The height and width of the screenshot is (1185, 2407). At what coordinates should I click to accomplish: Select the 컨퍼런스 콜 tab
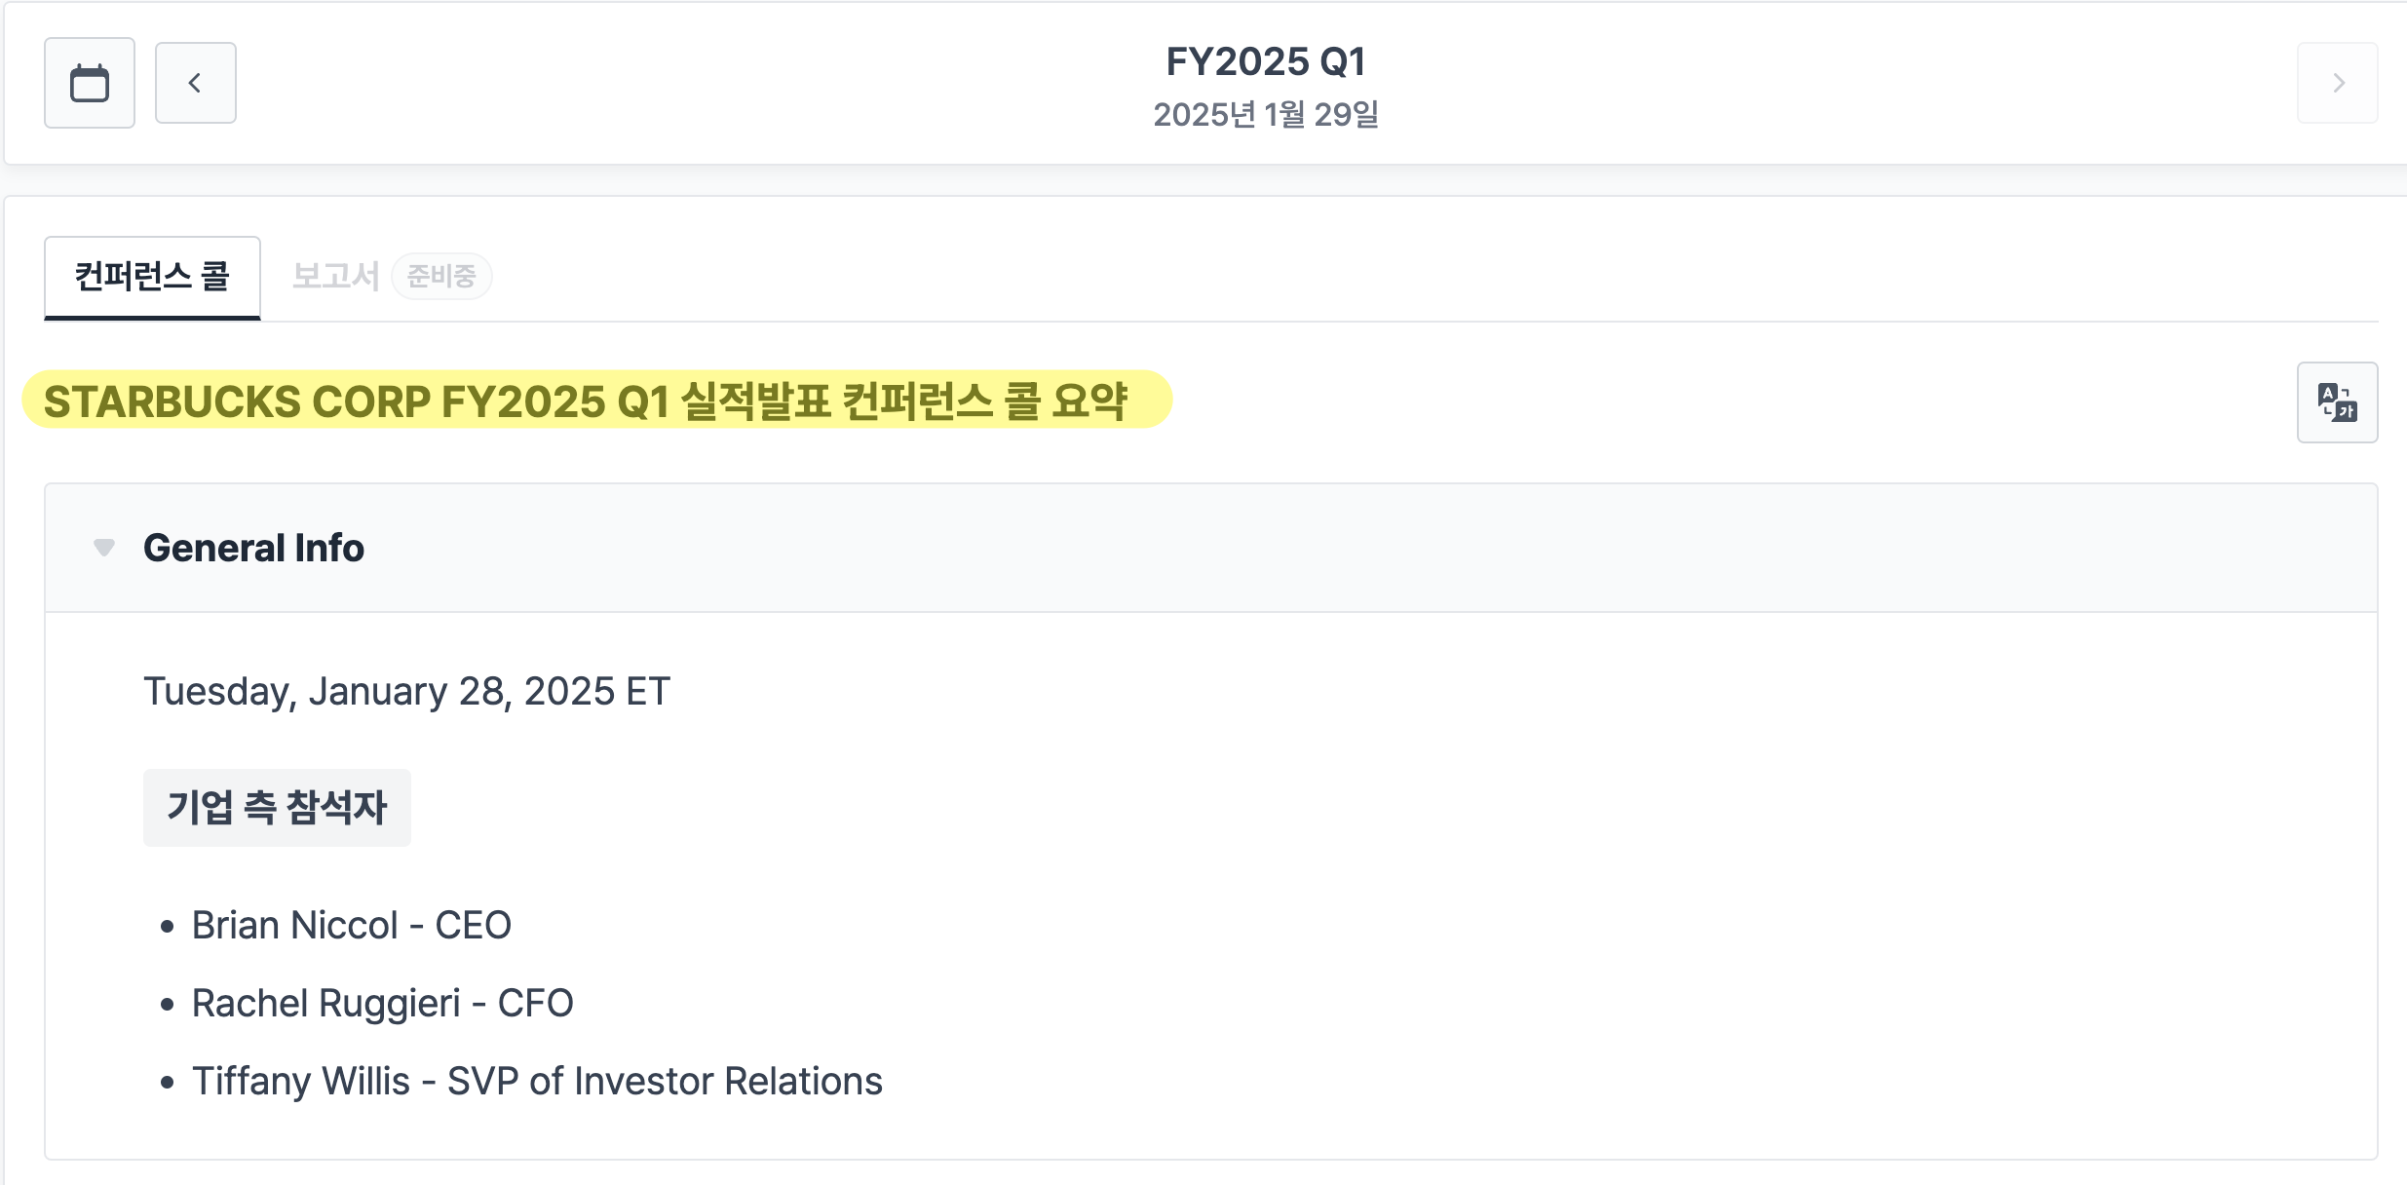pyautogui.click(x=152, y=277)
